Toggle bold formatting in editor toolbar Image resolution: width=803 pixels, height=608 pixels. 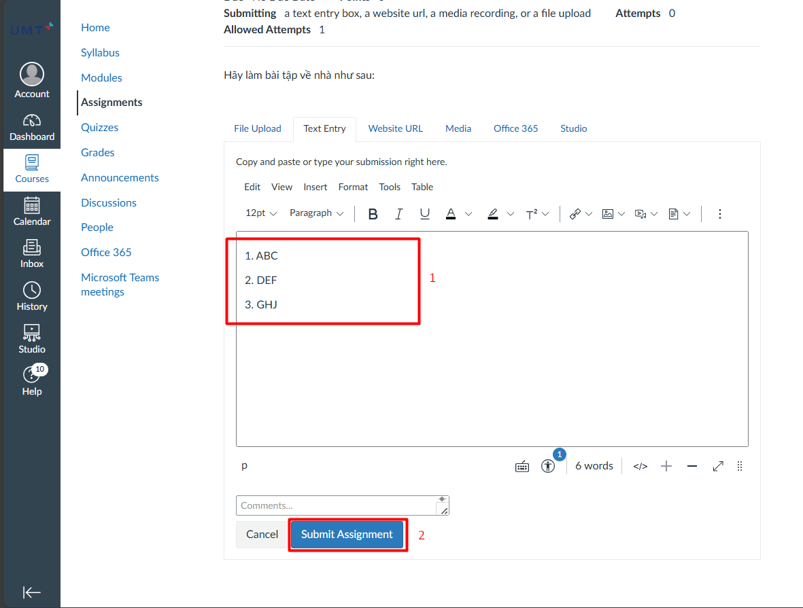coord(373,214)
